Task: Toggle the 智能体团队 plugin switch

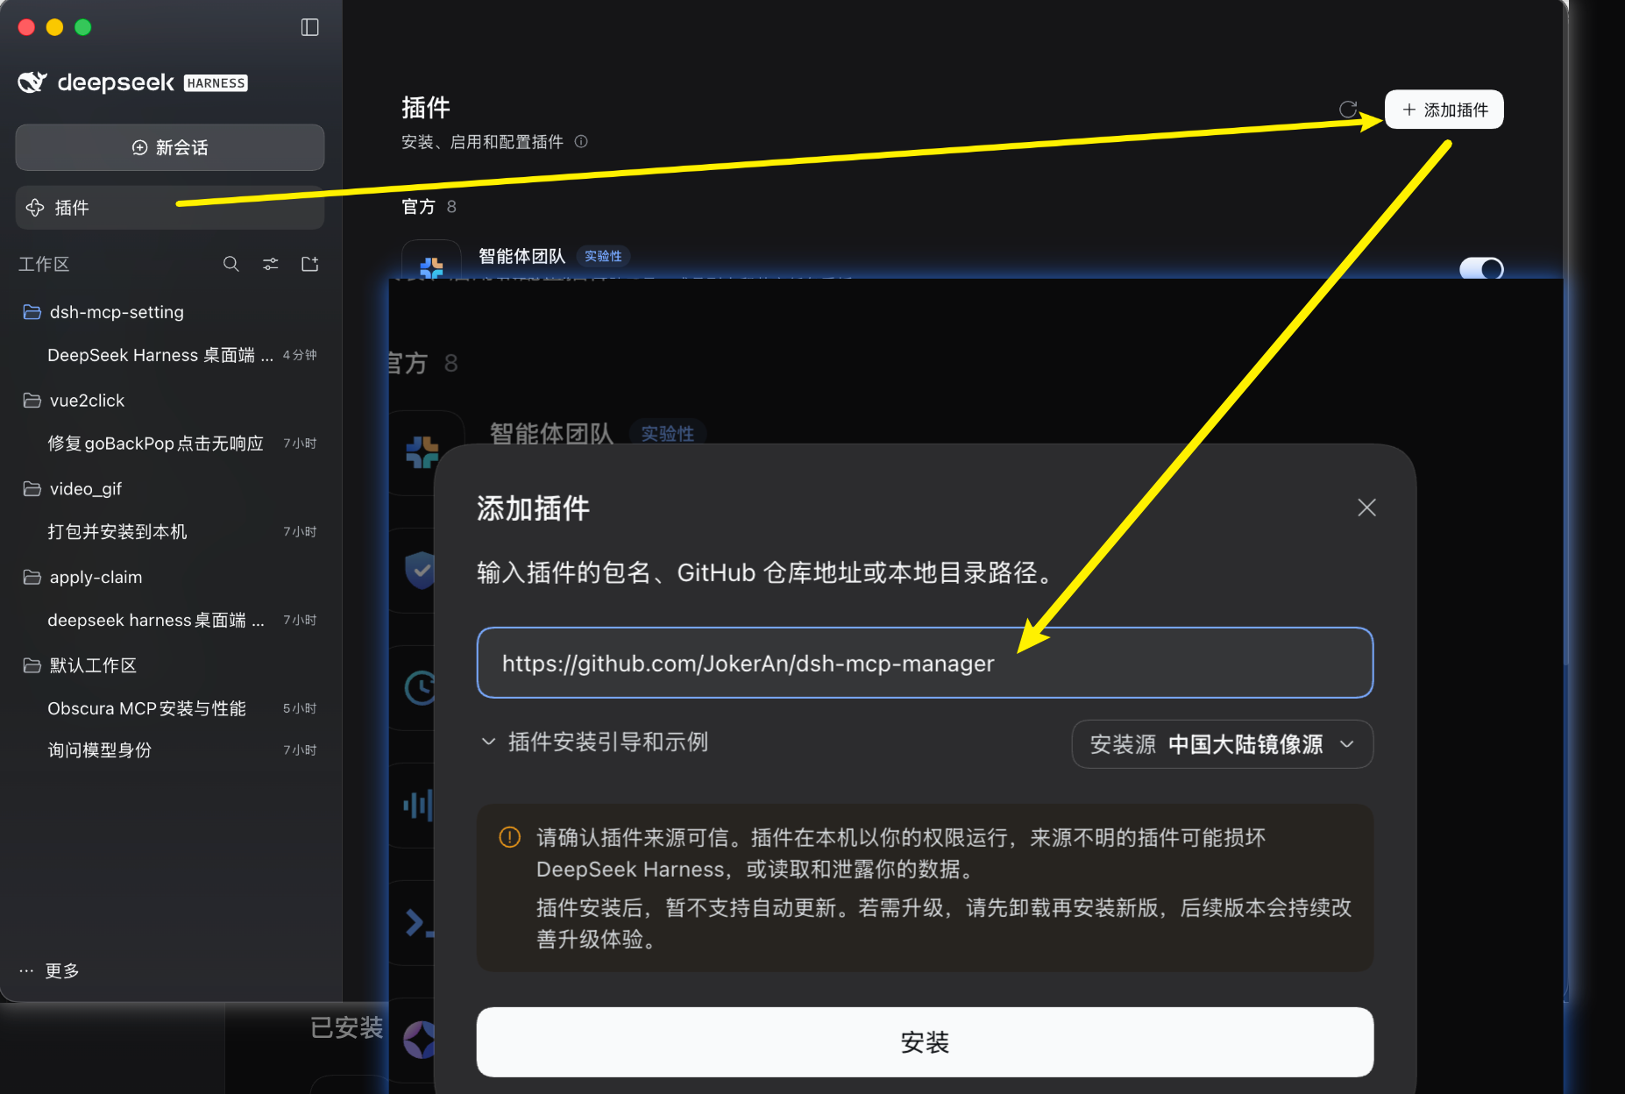Action: pyautogui.click(x=1481, y=268)
